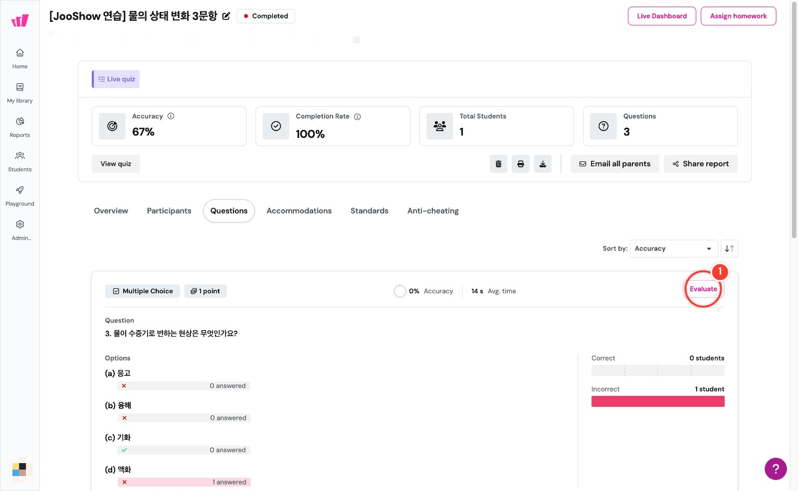Image resolution: width=798 pixels, height=491 pixels.
Task: Click the Completion Rate info icon
Action: [357, 117]
